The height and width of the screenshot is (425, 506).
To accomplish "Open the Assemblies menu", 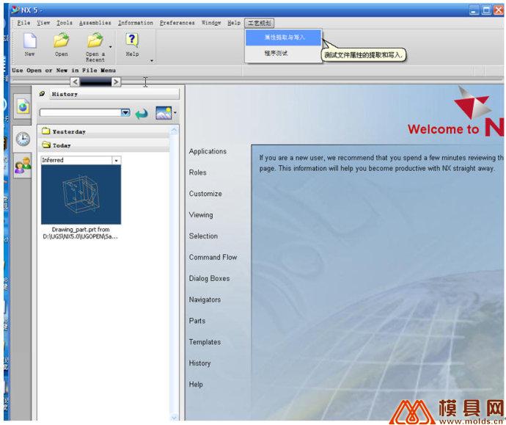I will (x=95, y=23).
